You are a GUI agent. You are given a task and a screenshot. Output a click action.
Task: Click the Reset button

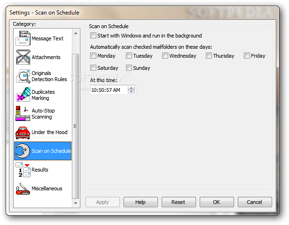click(x=179, y=202)
